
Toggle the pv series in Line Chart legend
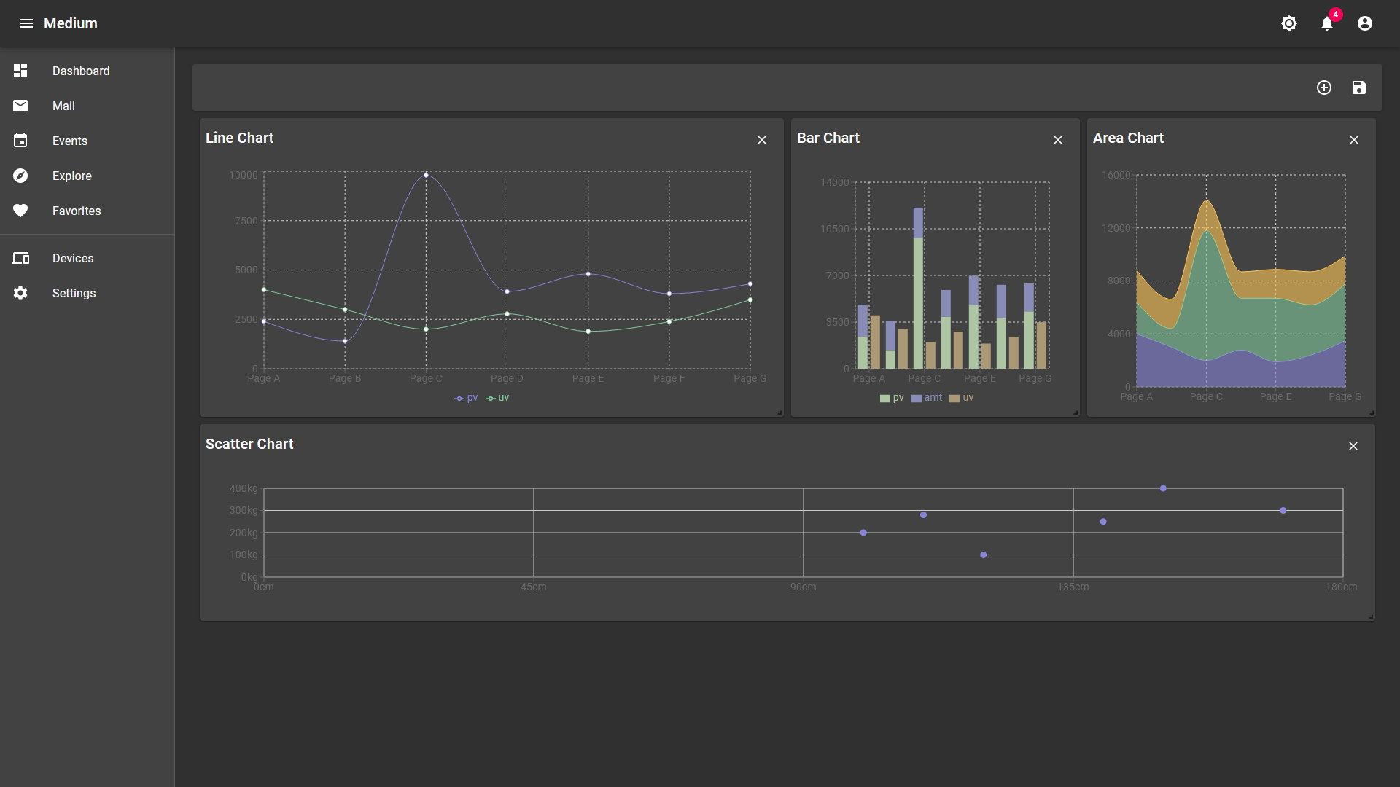467,398
